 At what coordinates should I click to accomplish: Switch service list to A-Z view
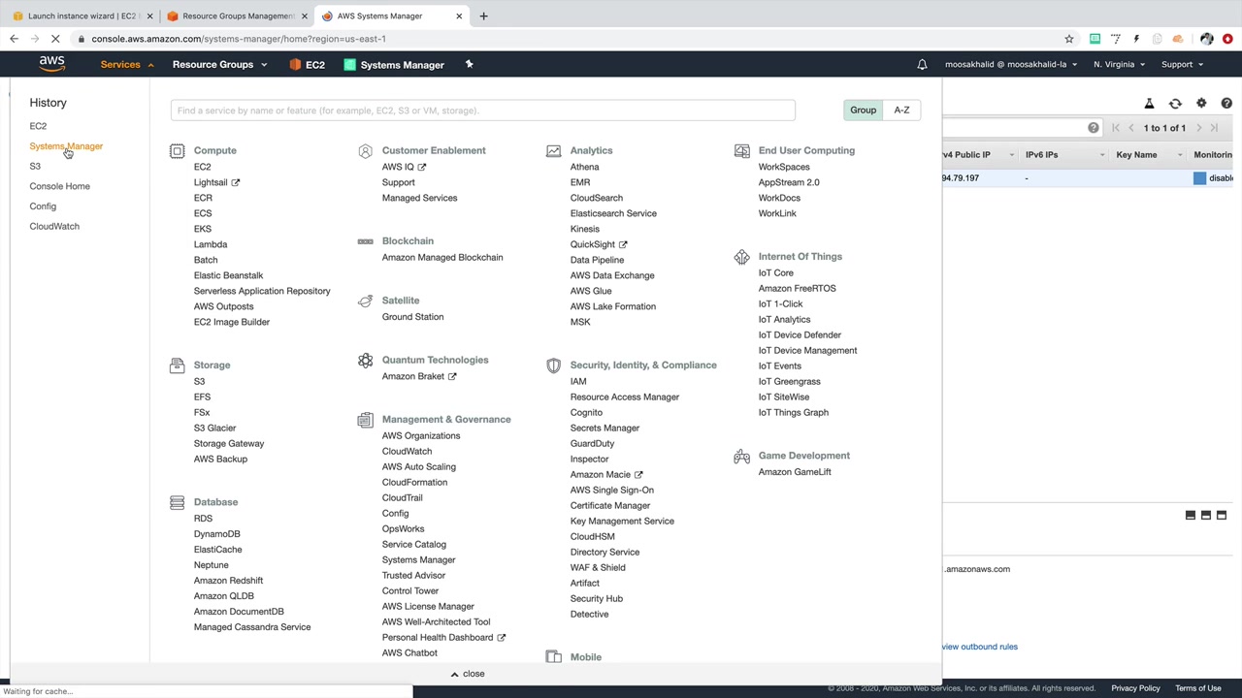pyautogui.click(x=901, y=111)
